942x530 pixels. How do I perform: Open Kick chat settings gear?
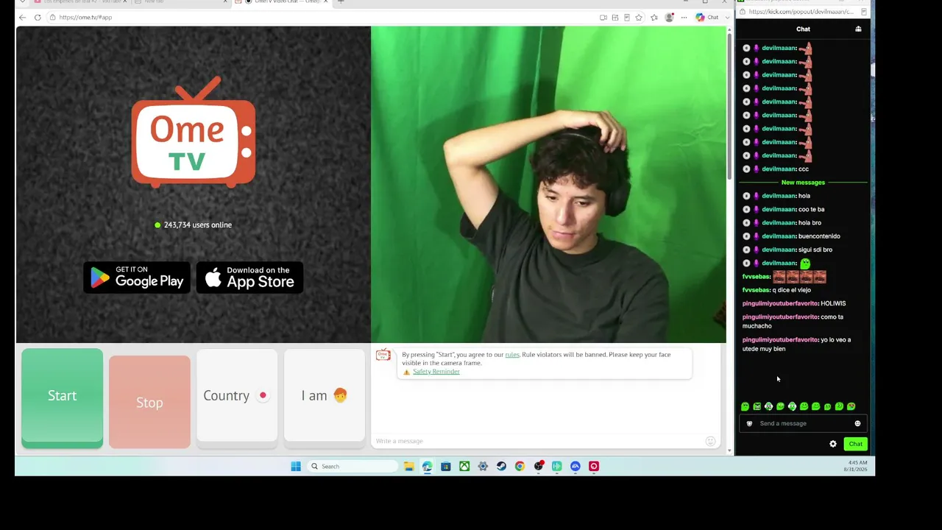pos(833,444)
